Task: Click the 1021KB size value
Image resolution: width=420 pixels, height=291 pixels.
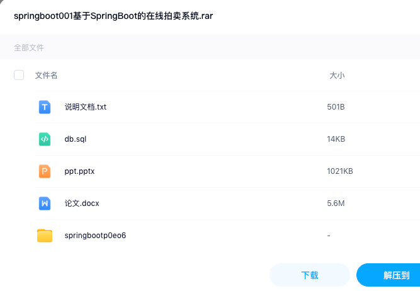Action: tap(340, 171)
